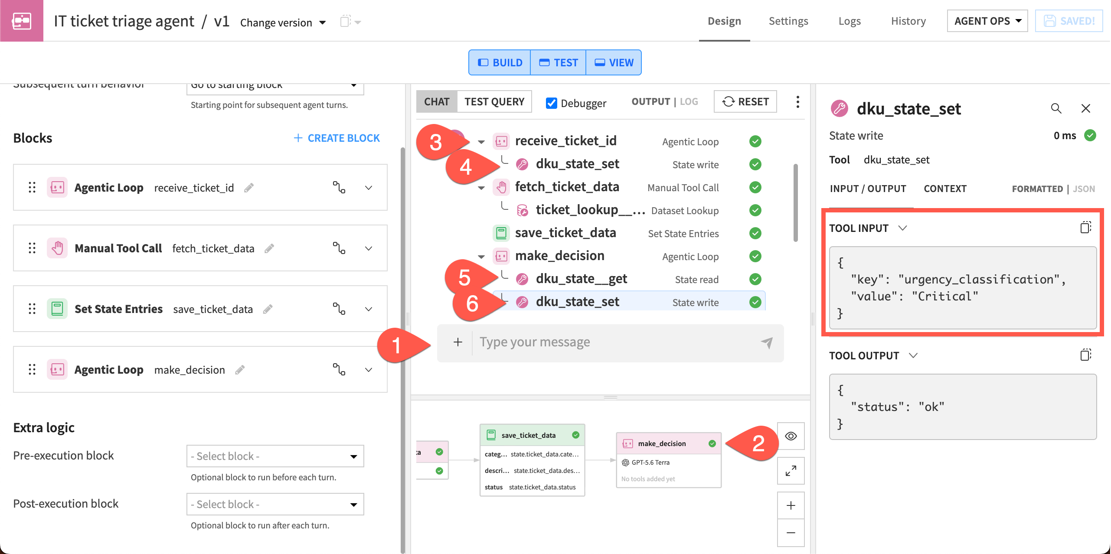Copy the TOOL OUTPUT content
Image resolution: width=1111 pixels, height=554 pixels.
1085,355
